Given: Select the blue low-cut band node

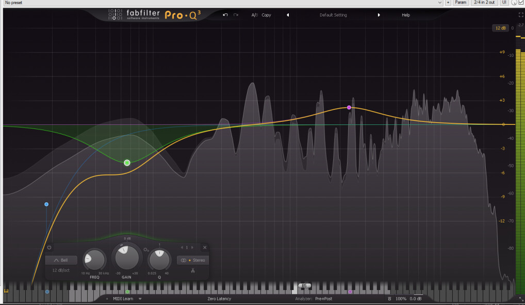Looking at the screenshot, I should click(46, 204).
